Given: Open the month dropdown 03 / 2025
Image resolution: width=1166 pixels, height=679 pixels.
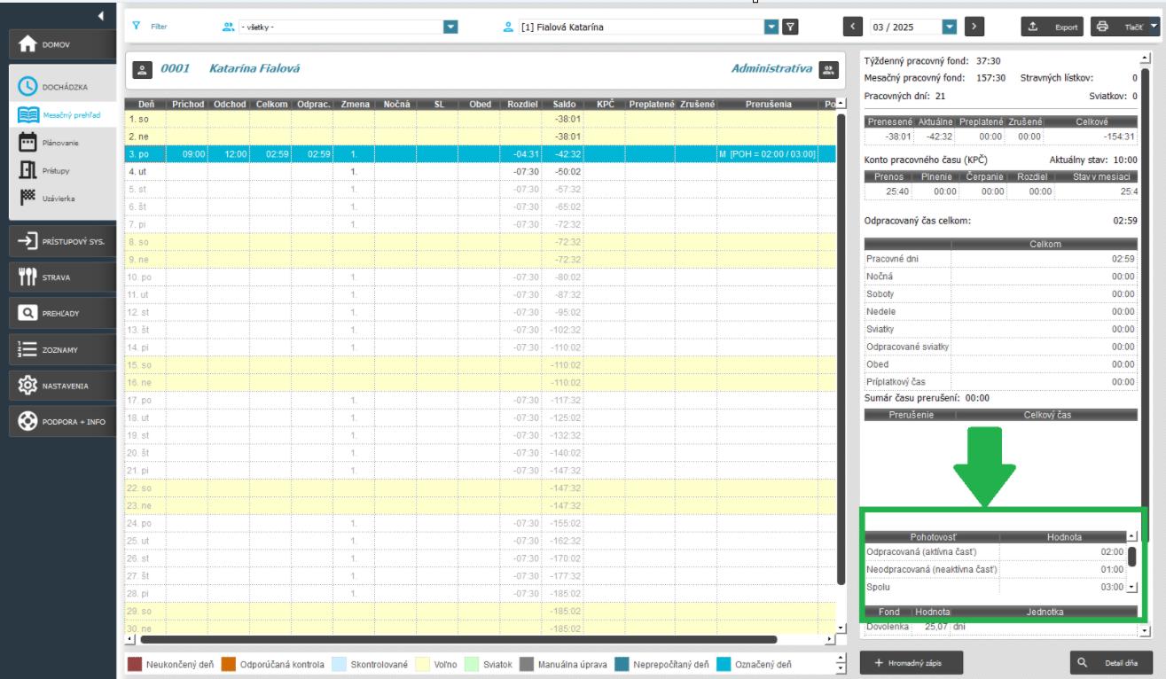Looking at the screenshot, I should (948, 27).
